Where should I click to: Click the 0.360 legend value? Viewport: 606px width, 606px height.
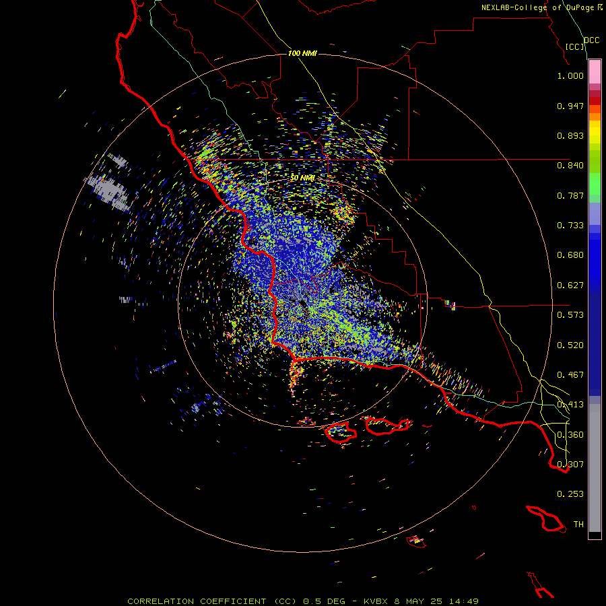570,435
